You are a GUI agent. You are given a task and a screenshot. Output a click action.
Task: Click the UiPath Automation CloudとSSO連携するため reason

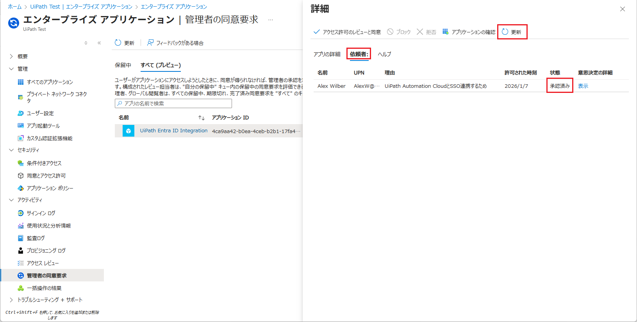pyautogui.click(x=436, y=86)
